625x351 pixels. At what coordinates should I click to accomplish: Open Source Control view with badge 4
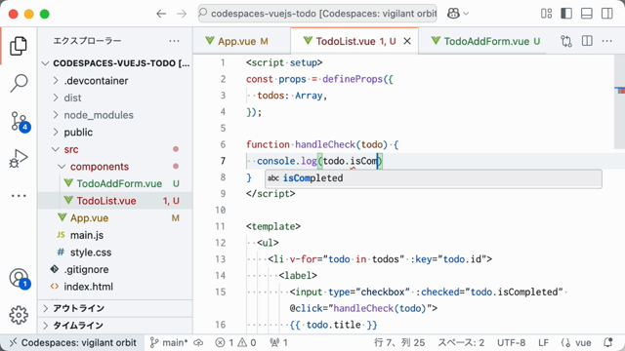[20, 121]
